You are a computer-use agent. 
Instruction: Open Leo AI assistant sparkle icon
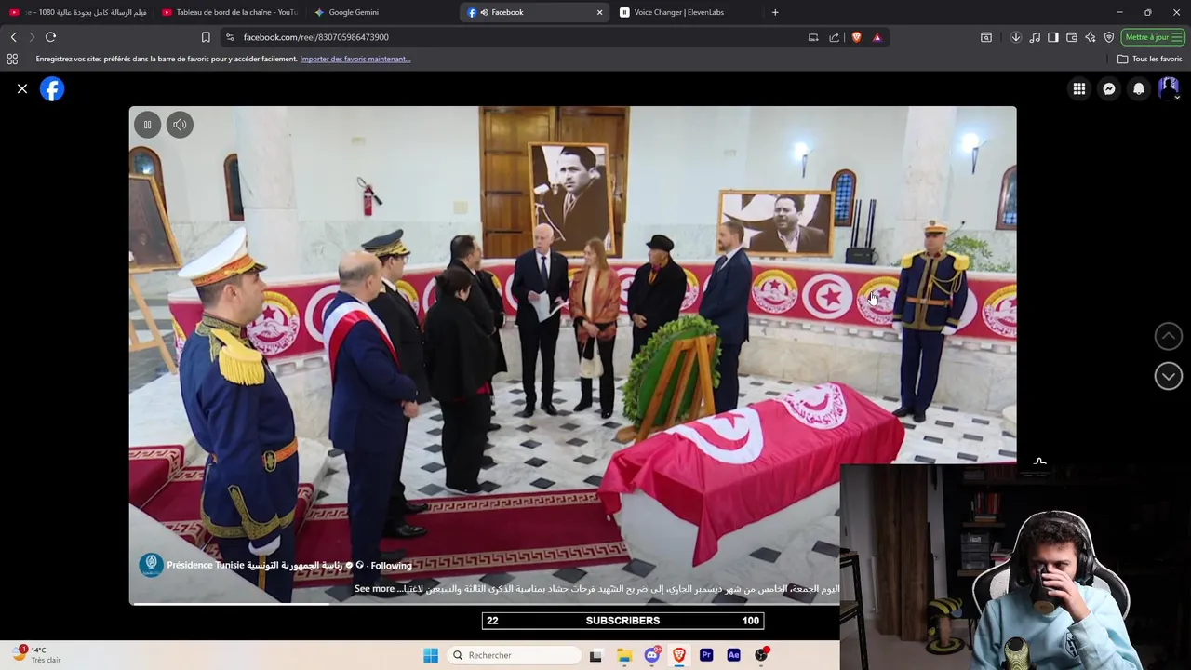point(1091,37)
